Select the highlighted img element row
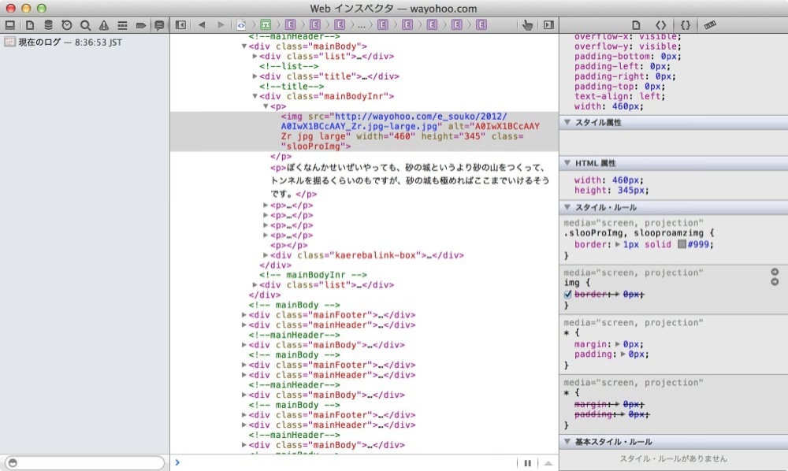The height and width of the screenshot is (471, 788). [x=364, y=132]
